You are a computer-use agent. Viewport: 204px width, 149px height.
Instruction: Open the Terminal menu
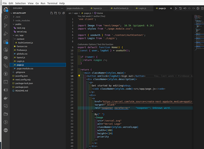point(52,3)
